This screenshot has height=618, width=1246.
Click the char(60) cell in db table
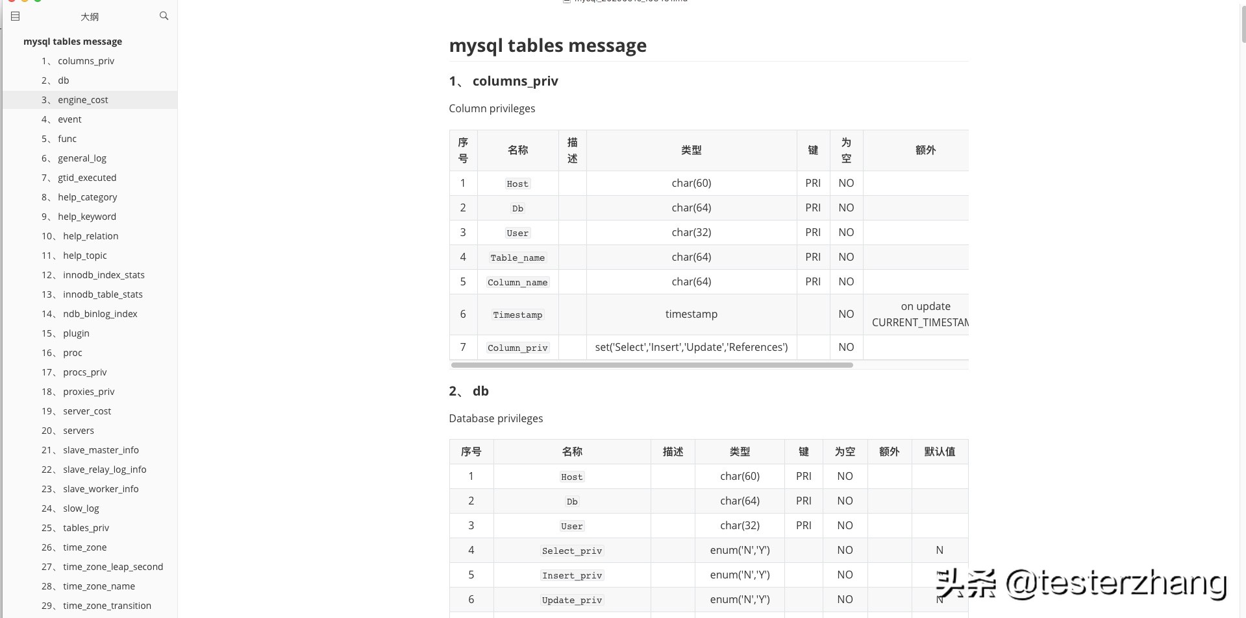740,476
